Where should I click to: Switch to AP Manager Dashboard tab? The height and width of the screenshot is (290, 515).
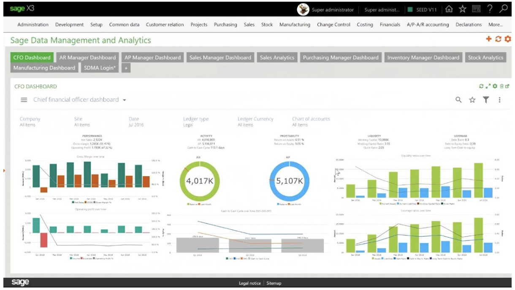click(152, 58)
